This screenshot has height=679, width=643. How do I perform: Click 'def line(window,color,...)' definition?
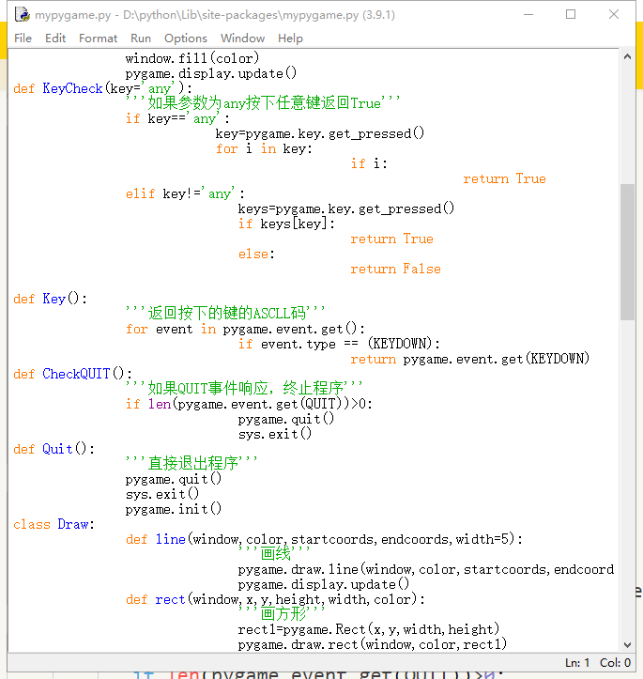(x=324, y=539)
